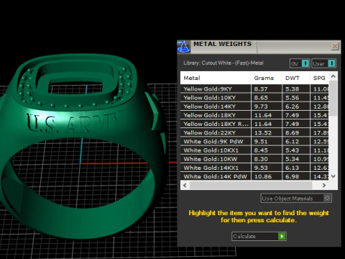The image size is (345, 259).
Task: Click the Metal column header
Action: [x=216, y=78]
